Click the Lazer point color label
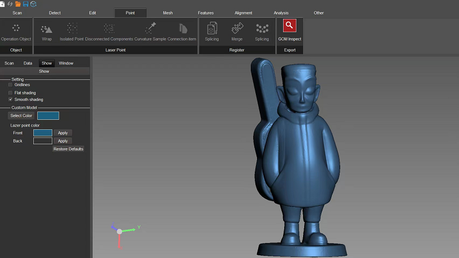The image size is (459, 258). [25, 125]
